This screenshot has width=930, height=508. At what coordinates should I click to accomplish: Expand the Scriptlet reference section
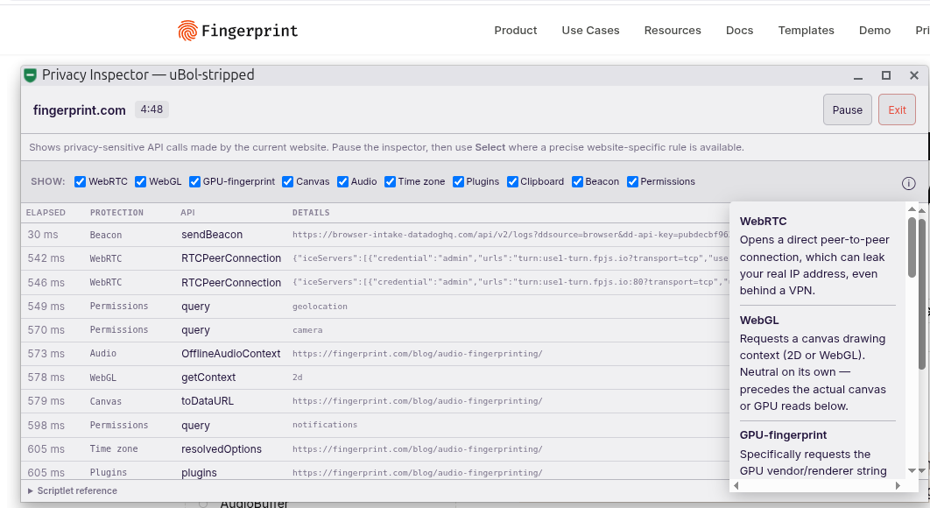tap(73, 490)
